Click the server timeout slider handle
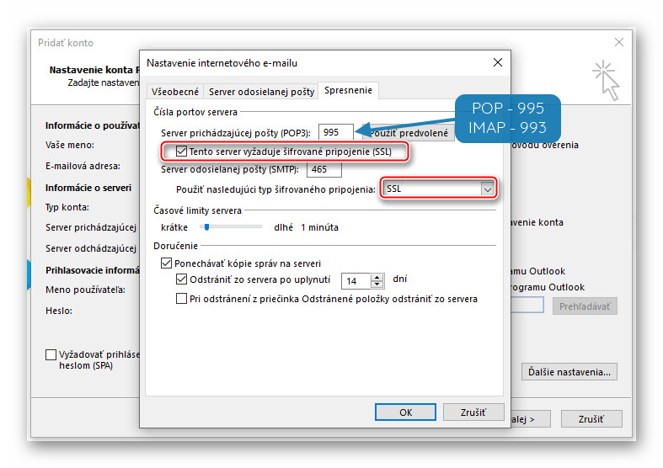The height and width of the screenshot is (468, 663). [x=206, y=227]
